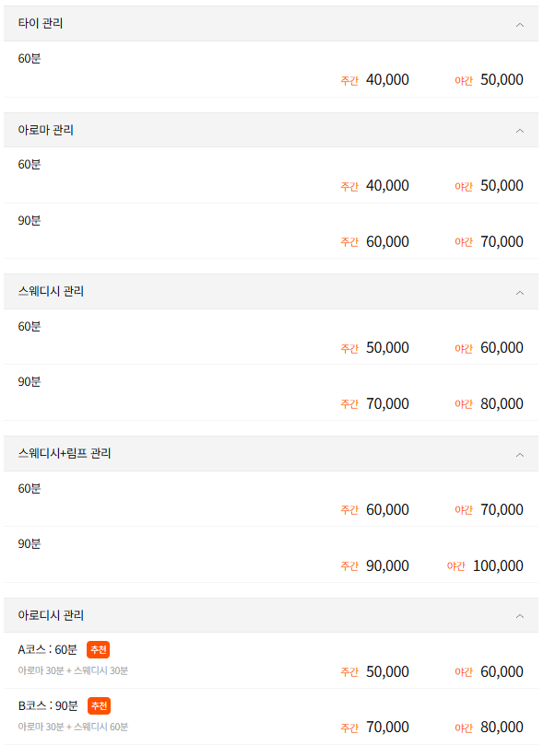Screen dimensions: 544x745
Task: Collapse the 스웨디시+림프 관리 section chevron
Action: point(519,453)
